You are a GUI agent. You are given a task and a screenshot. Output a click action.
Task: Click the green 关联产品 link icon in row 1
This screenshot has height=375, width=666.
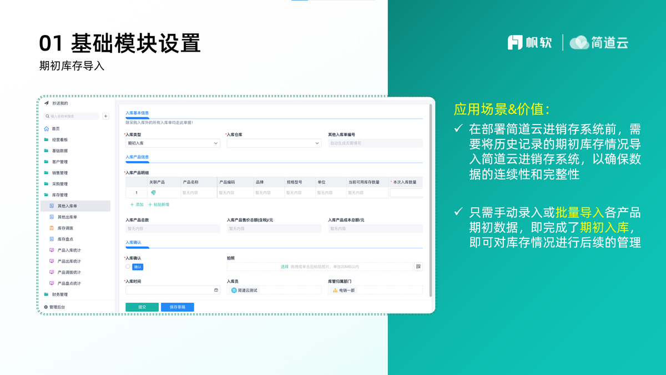[x=153, y=193]
